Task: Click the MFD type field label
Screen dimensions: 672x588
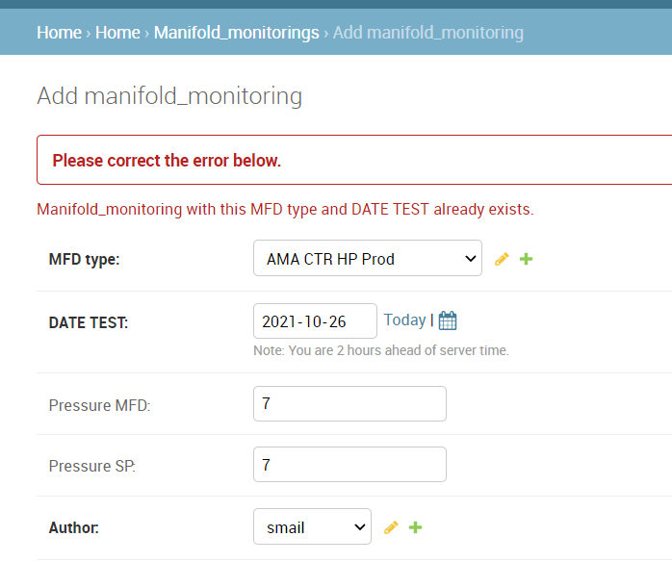Action: (85, 260)
